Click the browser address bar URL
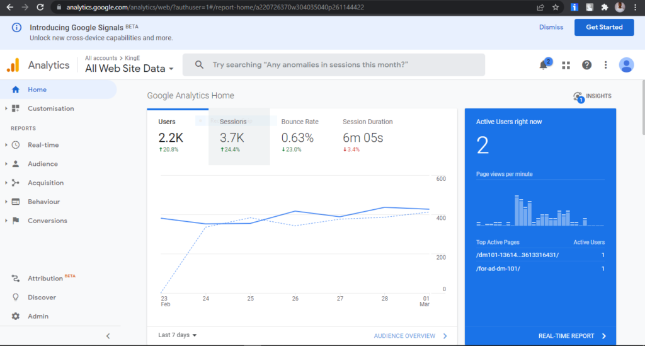645x346 pixels. click(x=215, y=7)
